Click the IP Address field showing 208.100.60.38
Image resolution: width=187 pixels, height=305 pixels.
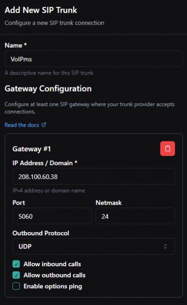point(93,177)
